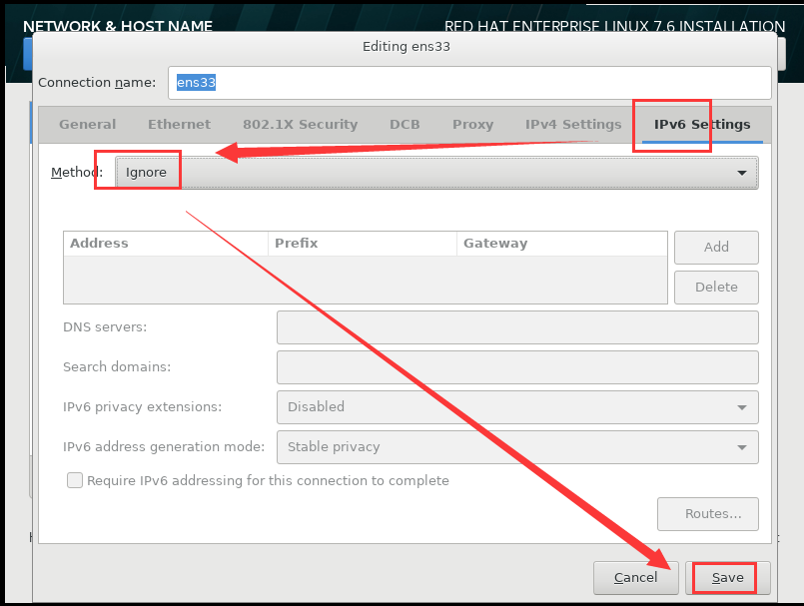Expand the IPv6 privacy extensions dropdown
The width and height of the screenshot is (804, 606).
point(517,407)
